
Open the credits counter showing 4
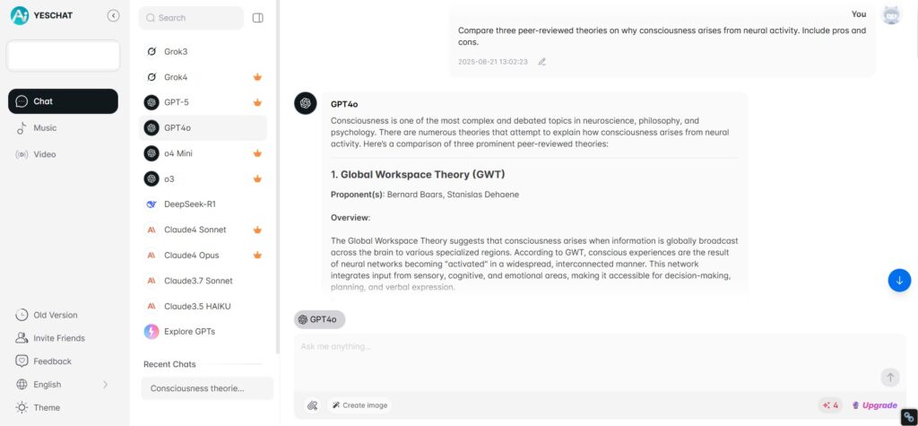[831, 404]
